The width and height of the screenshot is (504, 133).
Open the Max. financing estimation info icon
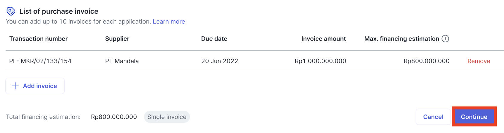click(445, 39)
